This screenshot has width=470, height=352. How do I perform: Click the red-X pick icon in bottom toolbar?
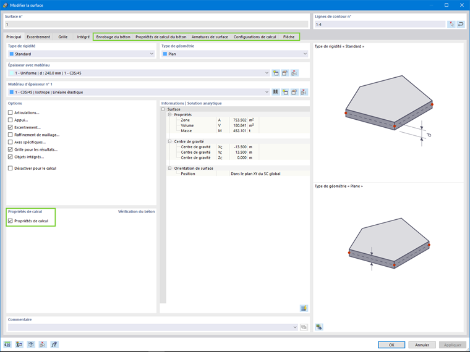(43, 345)
